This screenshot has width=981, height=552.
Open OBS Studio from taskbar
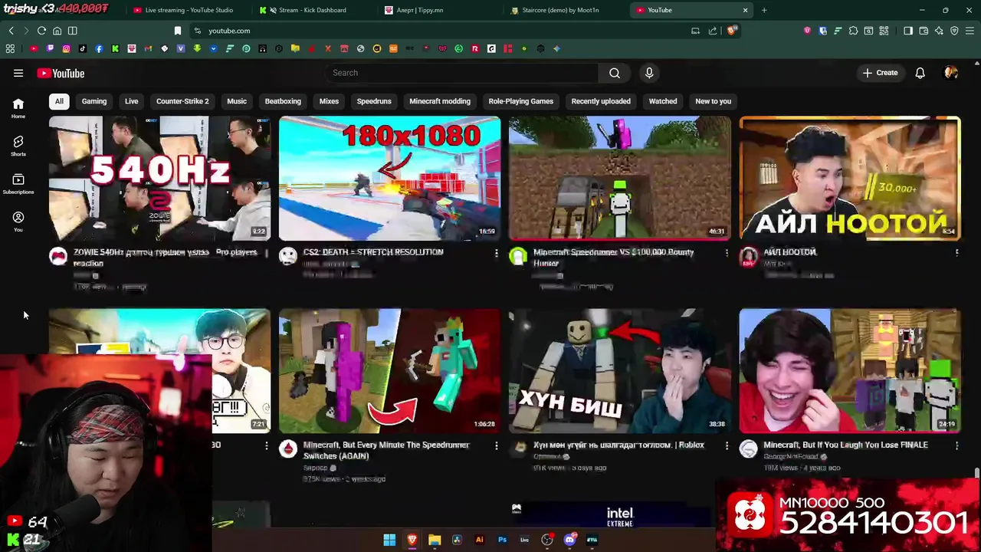click(x=547, y=540)
